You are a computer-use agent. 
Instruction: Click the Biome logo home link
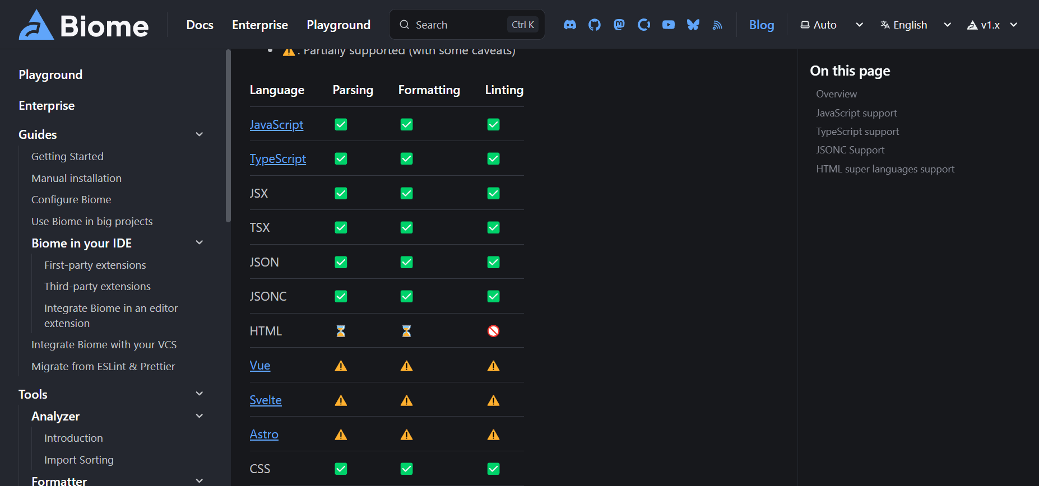point(84,25)
